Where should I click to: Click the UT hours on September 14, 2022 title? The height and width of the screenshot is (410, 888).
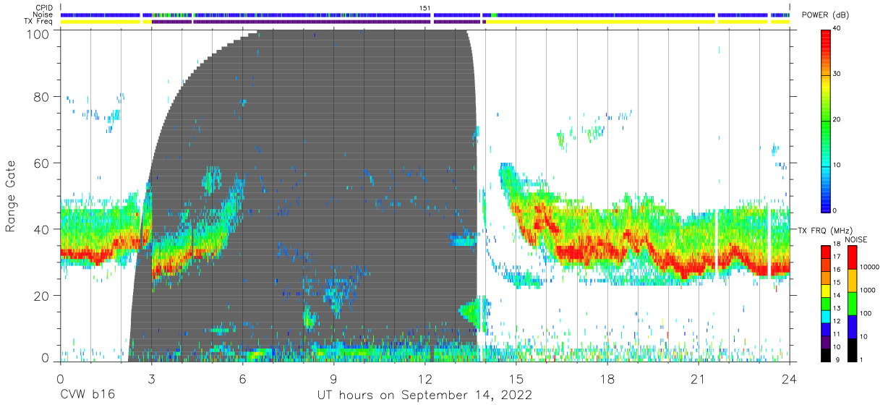[x=424, y=396]
